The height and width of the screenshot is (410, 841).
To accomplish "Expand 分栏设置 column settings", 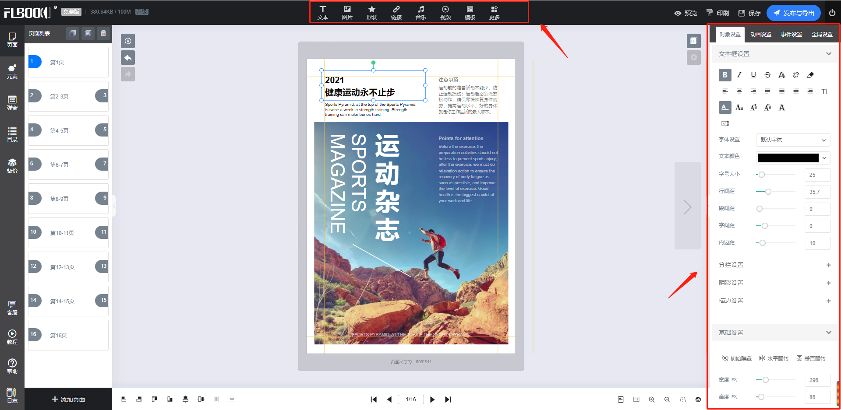I will 829,265.
